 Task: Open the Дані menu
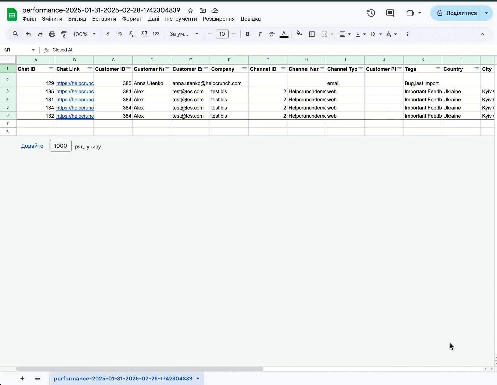tap(154, 19)
